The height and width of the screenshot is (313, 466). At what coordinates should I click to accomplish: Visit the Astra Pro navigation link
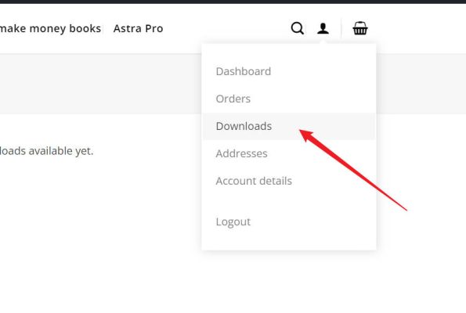tap(138, 28)
